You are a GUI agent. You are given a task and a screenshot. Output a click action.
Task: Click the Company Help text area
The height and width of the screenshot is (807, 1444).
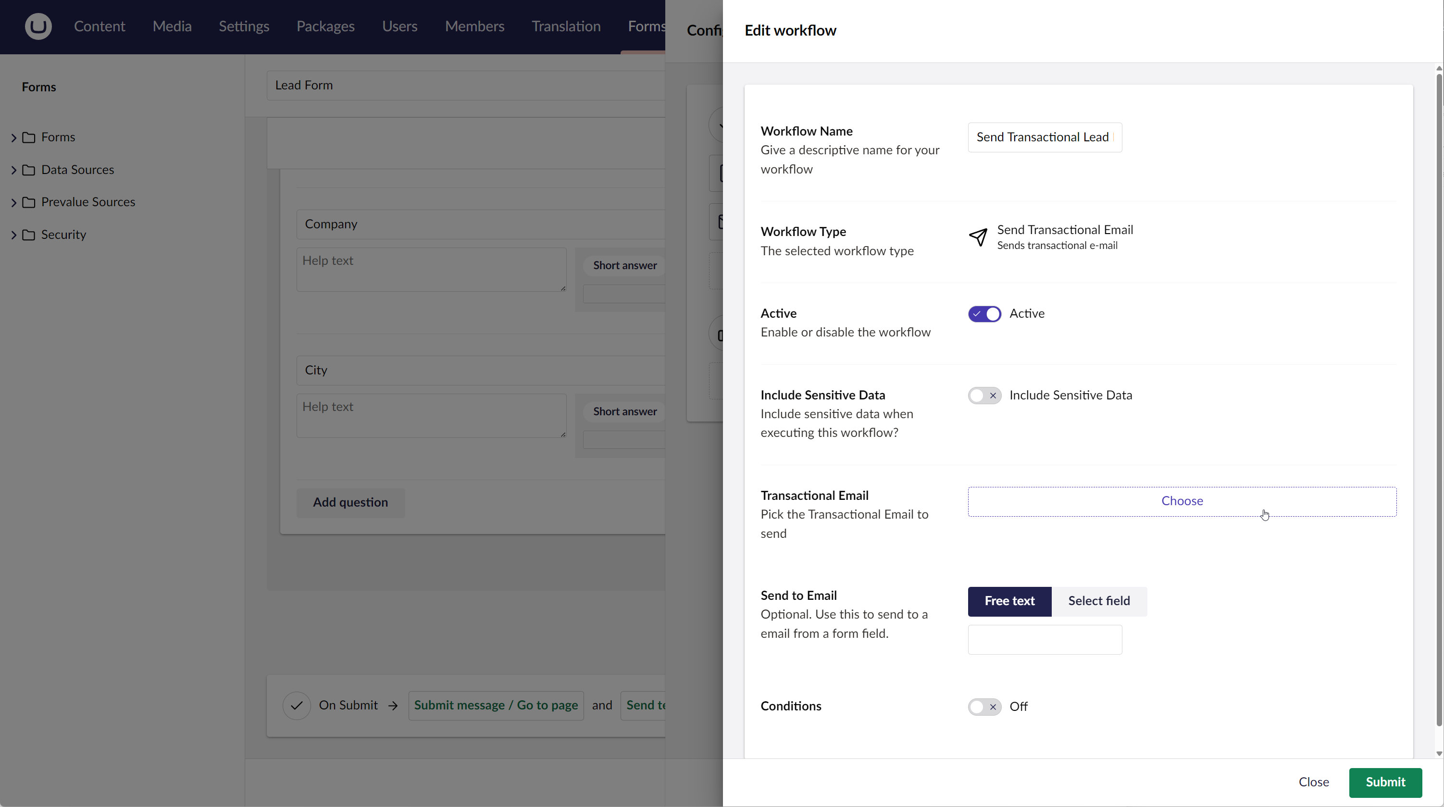tap(431, 270)
